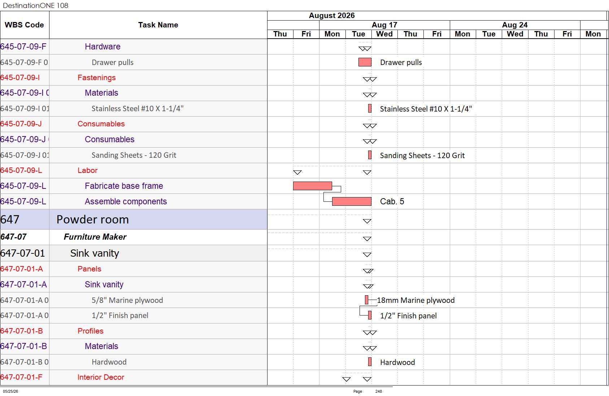Viewport: 609px width, 396px height.
Task: Select the Furniture Maker task row
Action: tap(134, 237)
